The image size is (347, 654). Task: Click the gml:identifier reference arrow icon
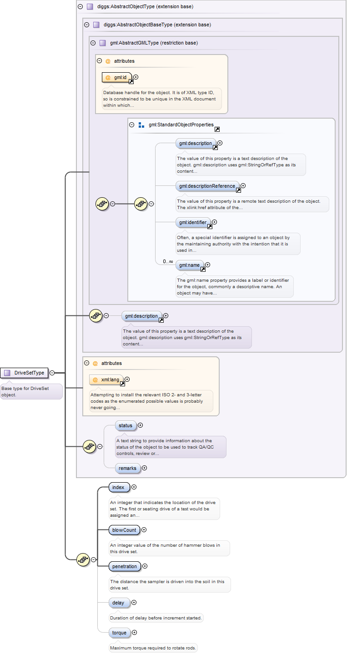pyautogui.click(x=209, y=227)
